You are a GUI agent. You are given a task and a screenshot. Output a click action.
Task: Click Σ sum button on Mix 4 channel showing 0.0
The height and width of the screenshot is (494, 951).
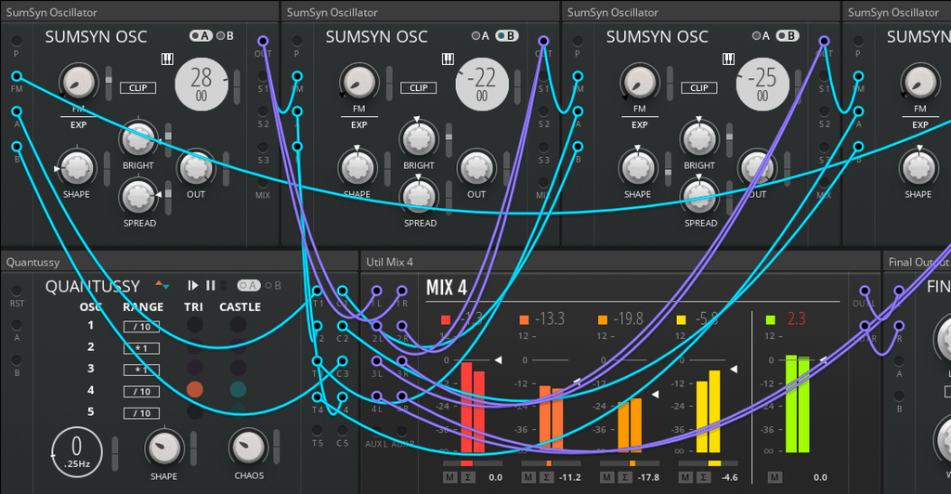click(x=468, y=477)
